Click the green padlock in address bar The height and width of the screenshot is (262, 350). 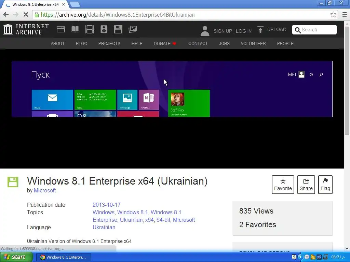(x=36, y=15)
